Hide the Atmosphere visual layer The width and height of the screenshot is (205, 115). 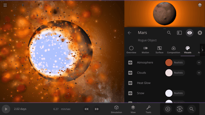pyautogui.click(x=130, y=63)
